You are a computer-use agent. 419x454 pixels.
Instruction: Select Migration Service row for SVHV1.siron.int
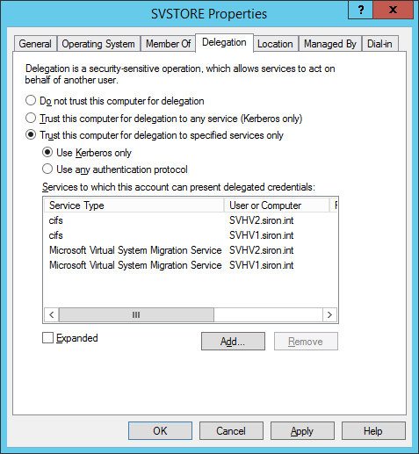click(x=191, y=265)
